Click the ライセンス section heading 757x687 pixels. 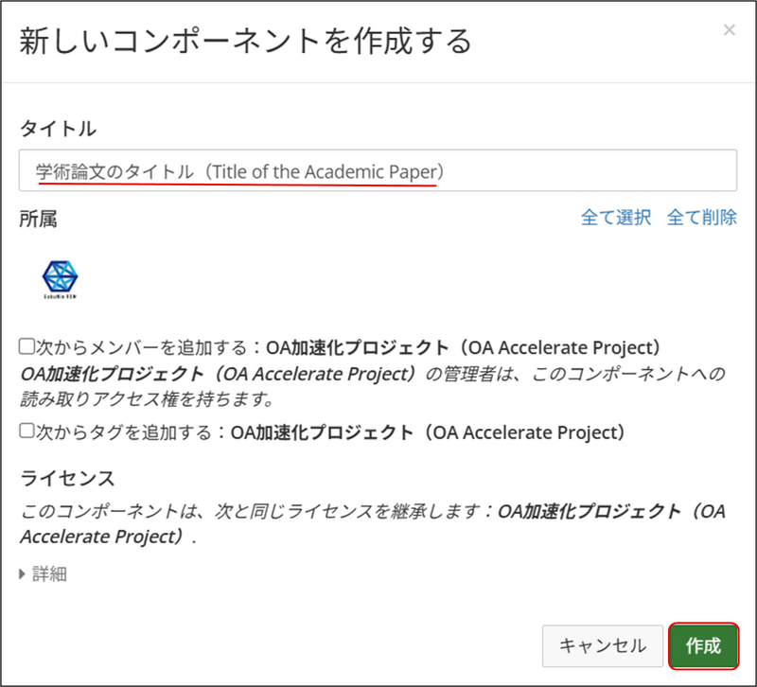[67, 477]
